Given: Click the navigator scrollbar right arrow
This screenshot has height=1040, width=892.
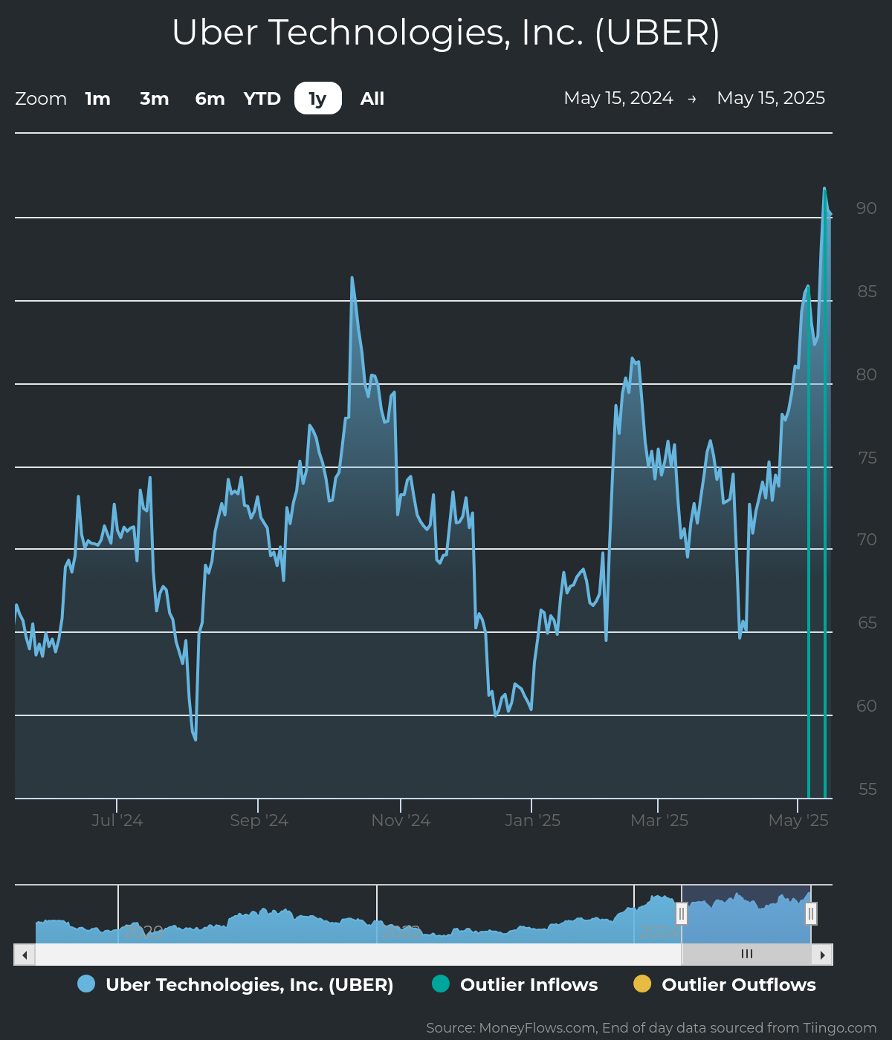Looking at the screenshot, I should tap(822, 955).
